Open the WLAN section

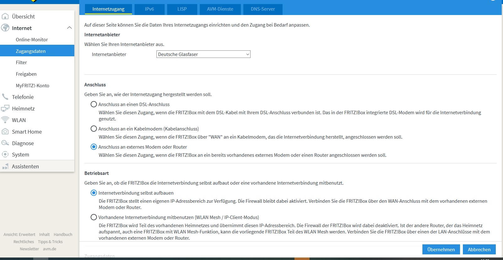tap(19, 120)
